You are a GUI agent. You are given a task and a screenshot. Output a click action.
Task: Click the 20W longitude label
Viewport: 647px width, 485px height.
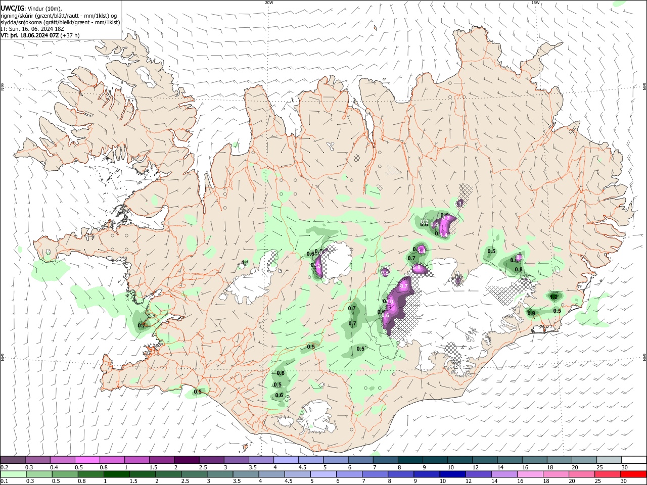coord(269,3)
